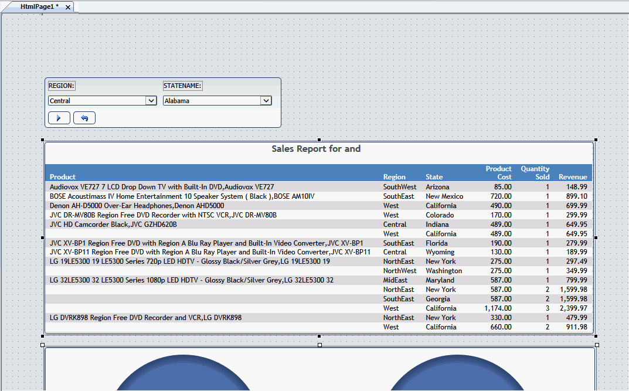
Task: Click the Georgia state cell
Action: [x=438, y=299]
